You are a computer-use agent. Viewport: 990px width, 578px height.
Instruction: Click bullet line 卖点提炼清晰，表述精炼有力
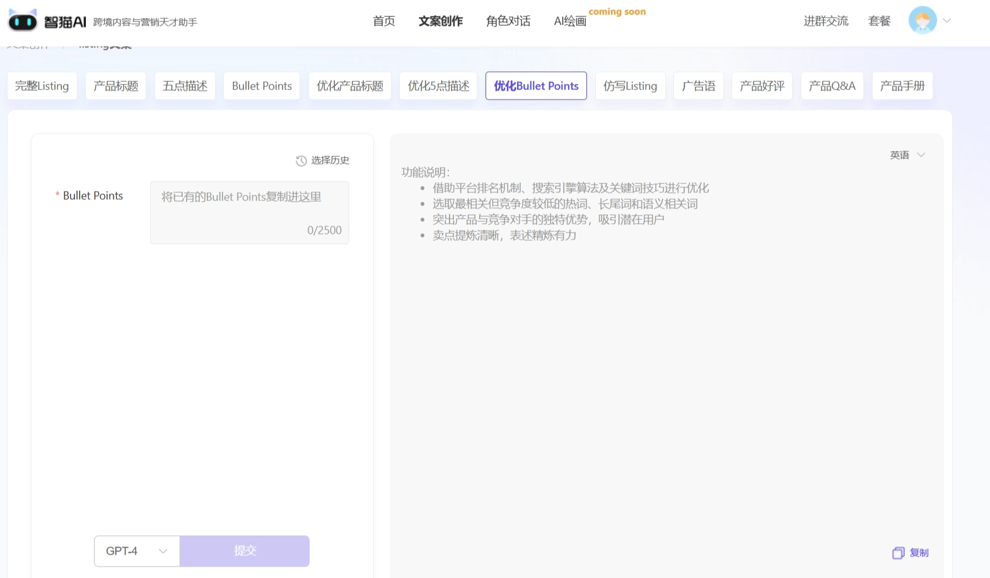tap(504, 235)
